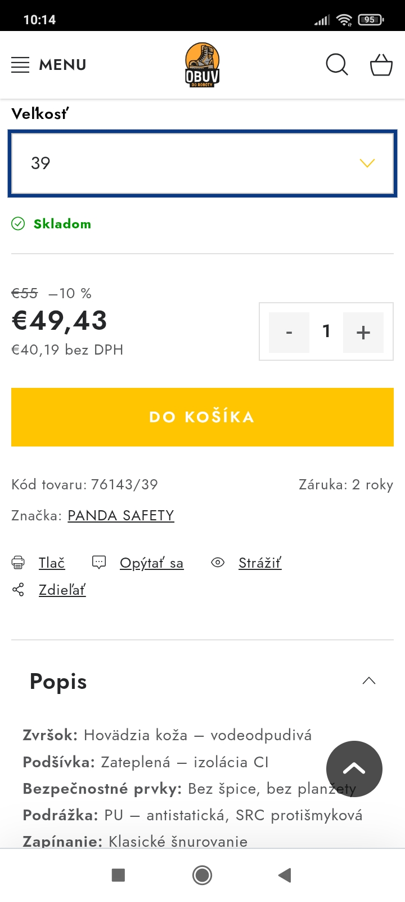The image size is (405, 902).
Task: Click the eye watch icon
Action: pos(218,563)
